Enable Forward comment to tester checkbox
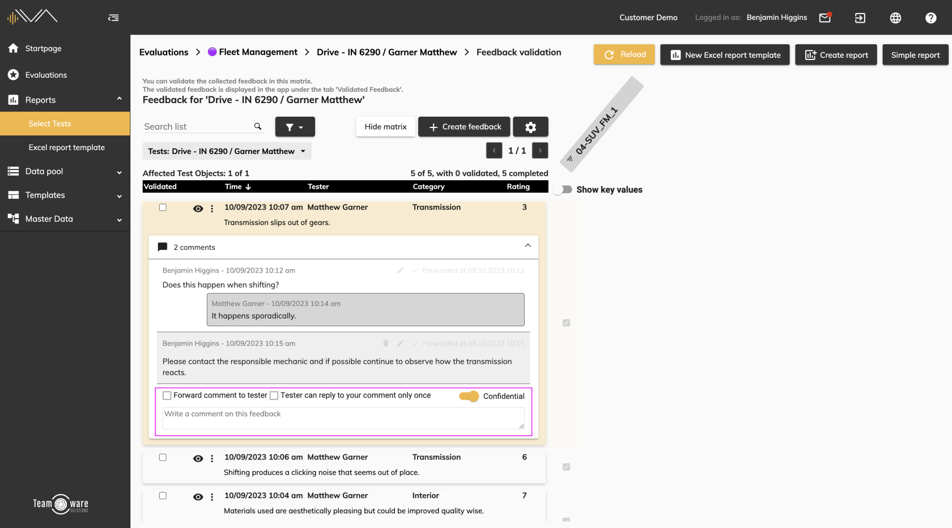This screenshot has width=952, height=528. [167, 395]
